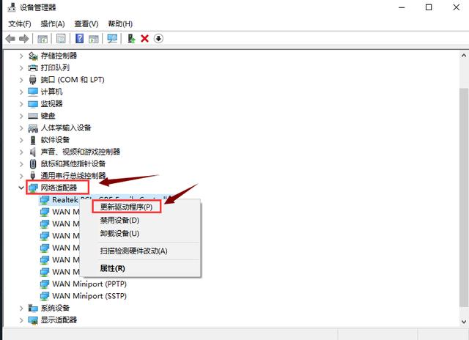The height and width of the screenshot is (340, 469).
Task: Expand the 系统设备 node
Action: click(21, 308)
